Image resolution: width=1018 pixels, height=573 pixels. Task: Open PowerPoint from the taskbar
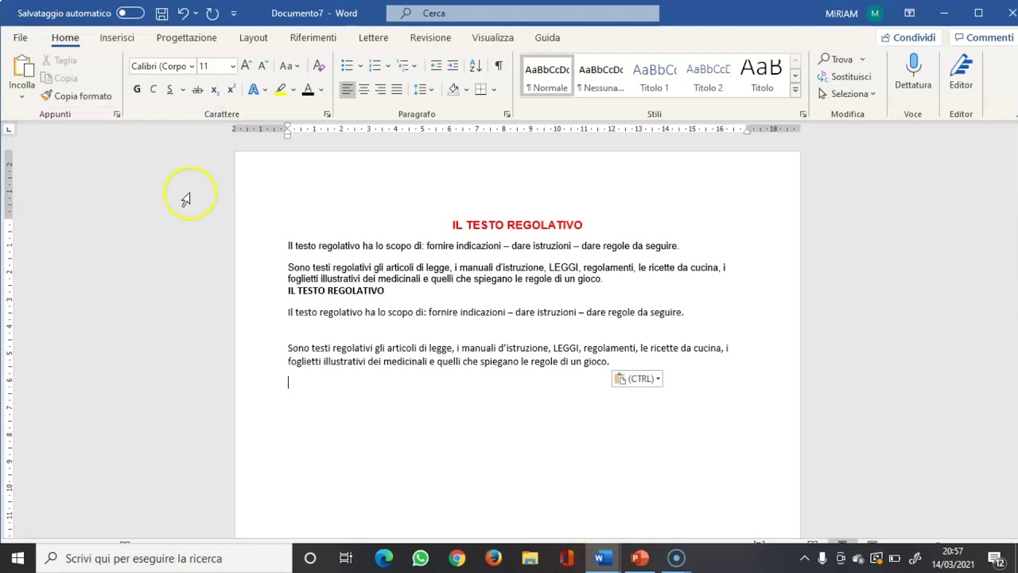pyautogui.click(x=640, y=558)
